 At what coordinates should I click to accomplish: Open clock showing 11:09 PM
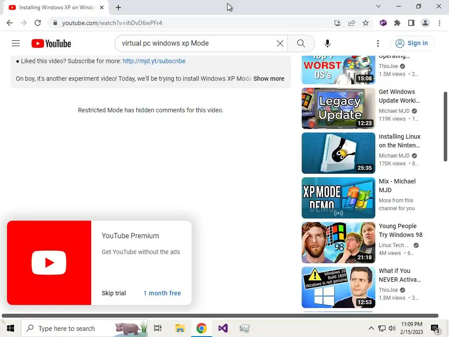tap(411, 328)
